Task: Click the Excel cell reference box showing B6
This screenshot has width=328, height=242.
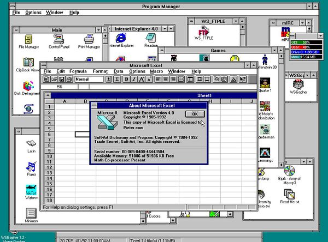Action: pos(60,87)
